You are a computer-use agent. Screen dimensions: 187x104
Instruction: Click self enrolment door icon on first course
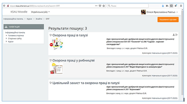[x=177, y=35]
